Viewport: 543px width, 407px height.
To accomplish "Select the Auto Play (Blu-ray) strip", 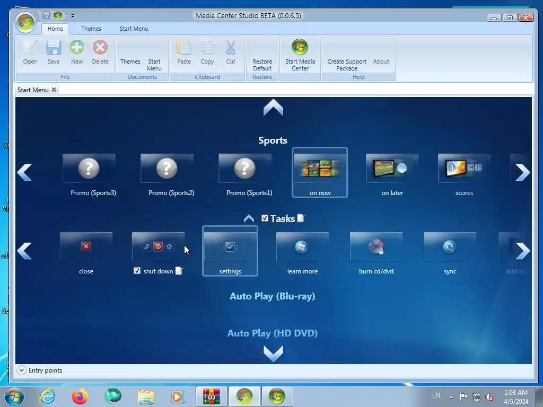I will 273,296.
